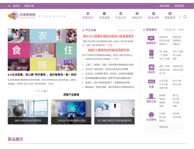Open the search magnifier icon

185,17
